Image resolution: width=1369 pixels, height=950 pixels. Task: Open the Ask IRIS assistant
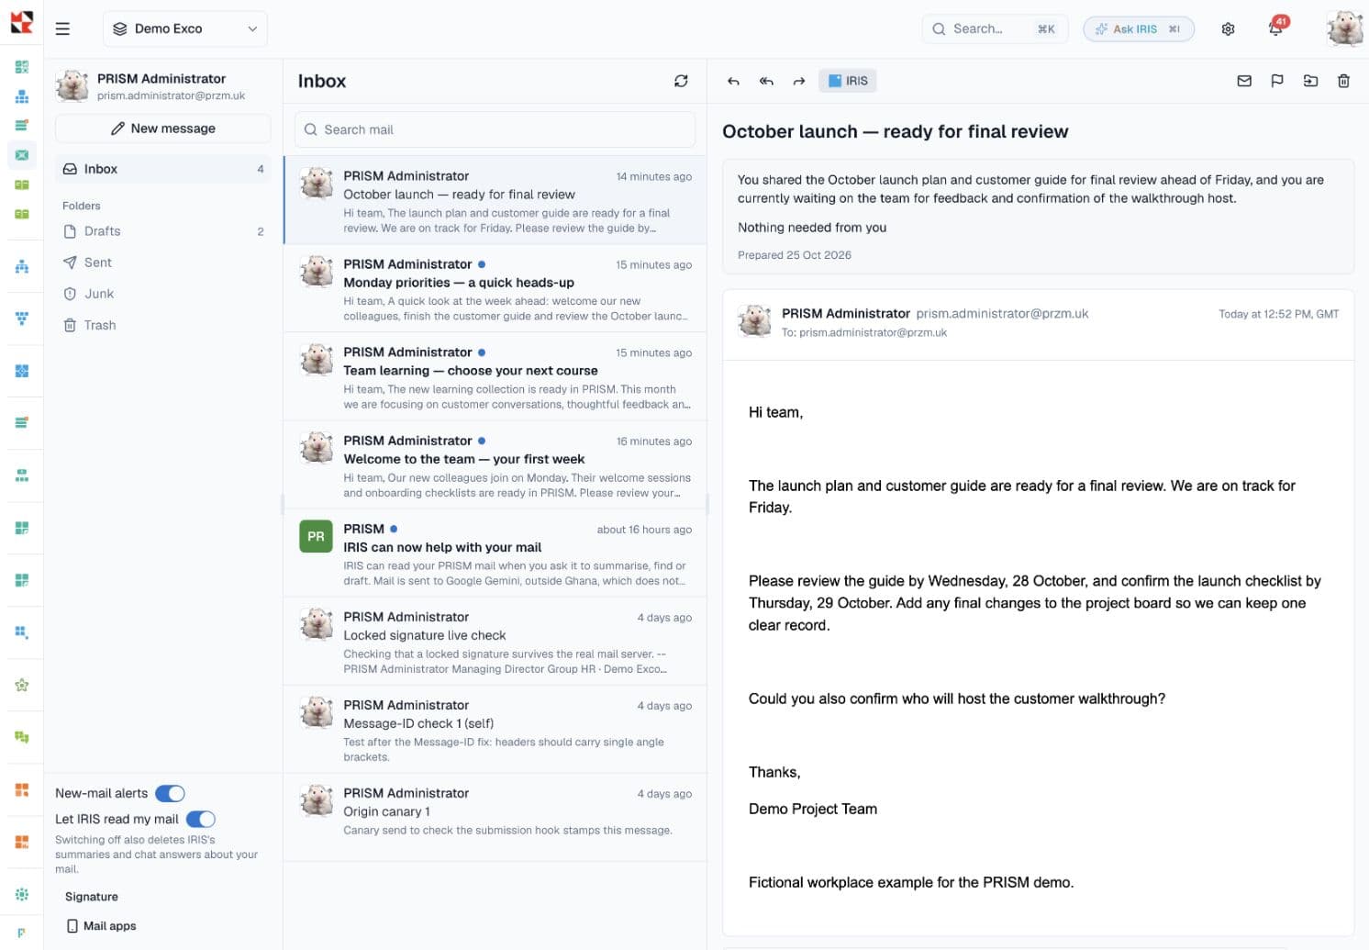click(x=1139, y=28)
